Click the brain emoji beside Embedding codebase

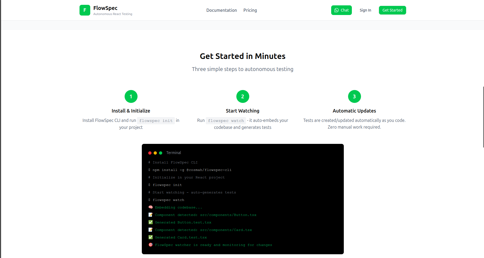click(151, 207)
